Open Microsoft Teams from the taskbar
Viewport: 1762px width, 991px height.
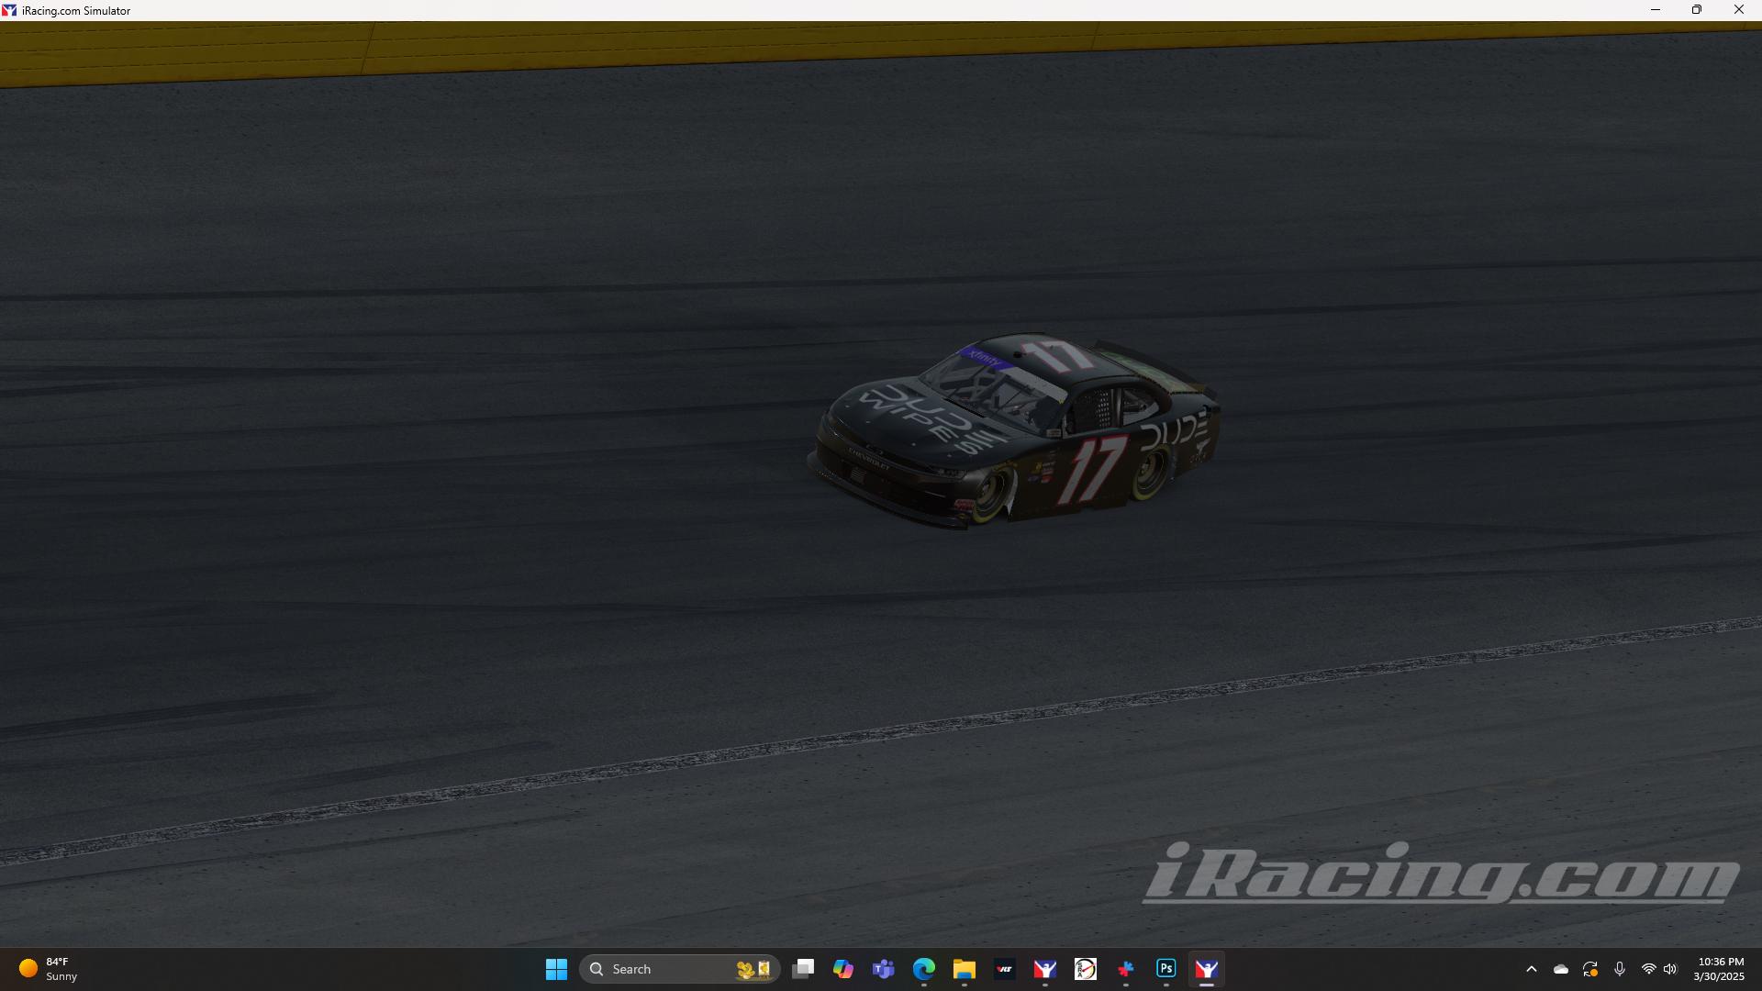883,969
